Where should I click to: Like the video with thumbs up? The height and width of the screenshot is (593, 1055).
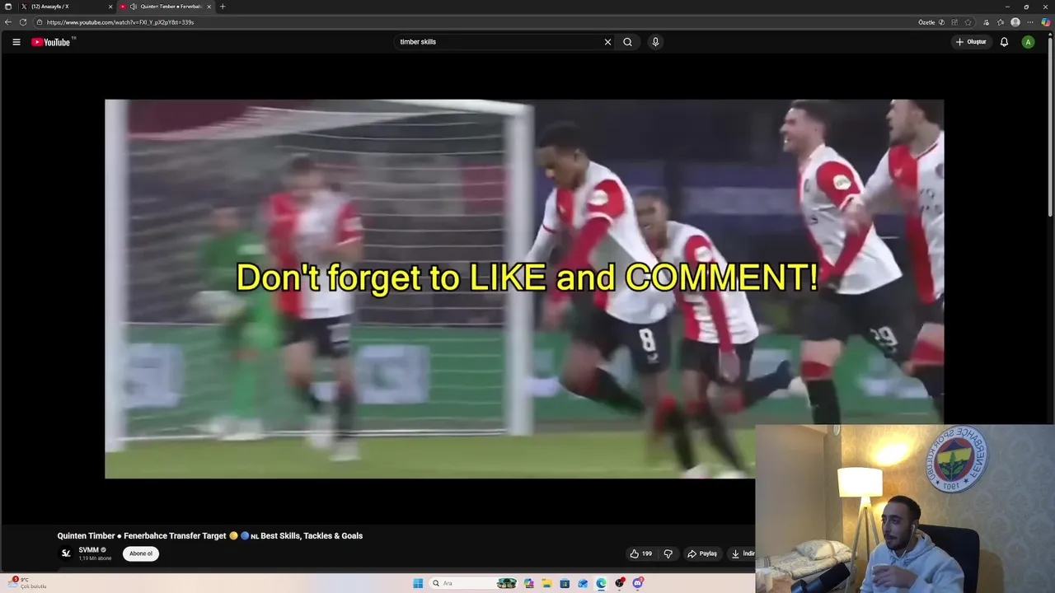point(641,553)
